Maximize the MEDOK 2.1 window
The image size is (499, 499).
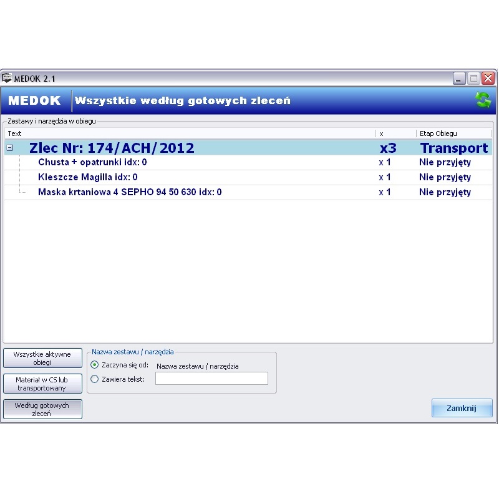click(x=473, y=79)
